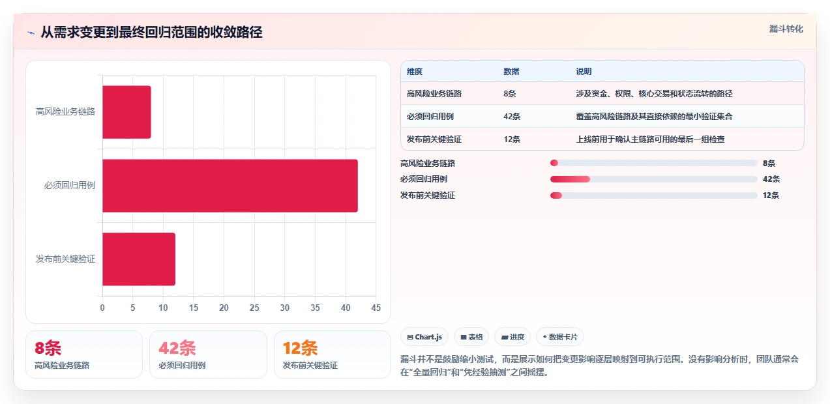
Task: Click the 维度 table column header
Action: pos(415,72)
